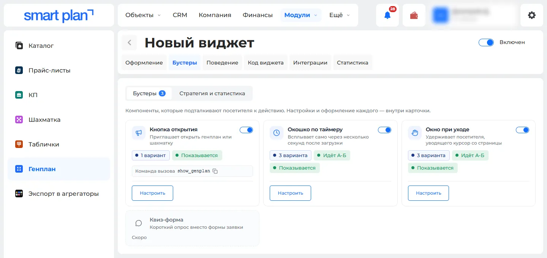Click the megaphone icon of Кнопка открытия
Viewport: 547px width, 258px height.
139,133
